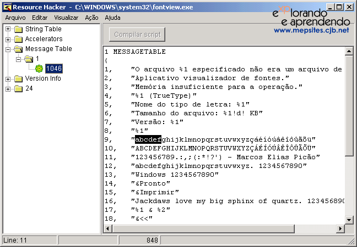
Task: Close the Resource Hacker window
Action: [349, 7]
